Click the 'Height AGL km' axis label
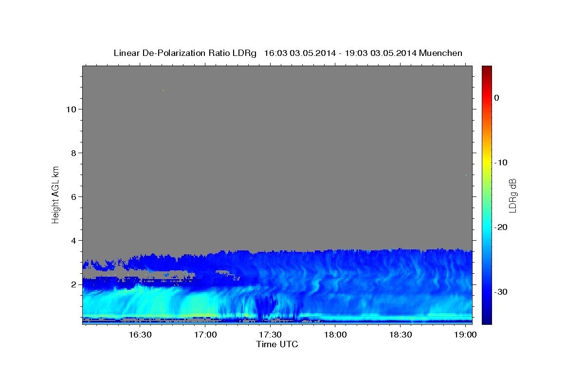Image resolution: width=584 pixels, height=389 pixels. pyautogui.click(x=55, y=194)
